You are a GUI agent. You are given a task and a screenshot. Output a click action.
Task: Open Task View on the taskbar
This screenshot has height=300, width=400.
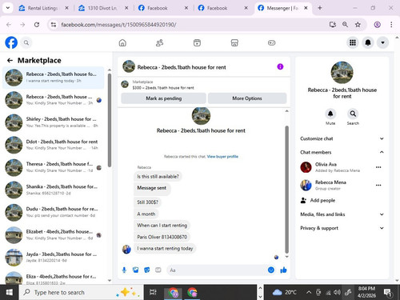pos(153,292)
